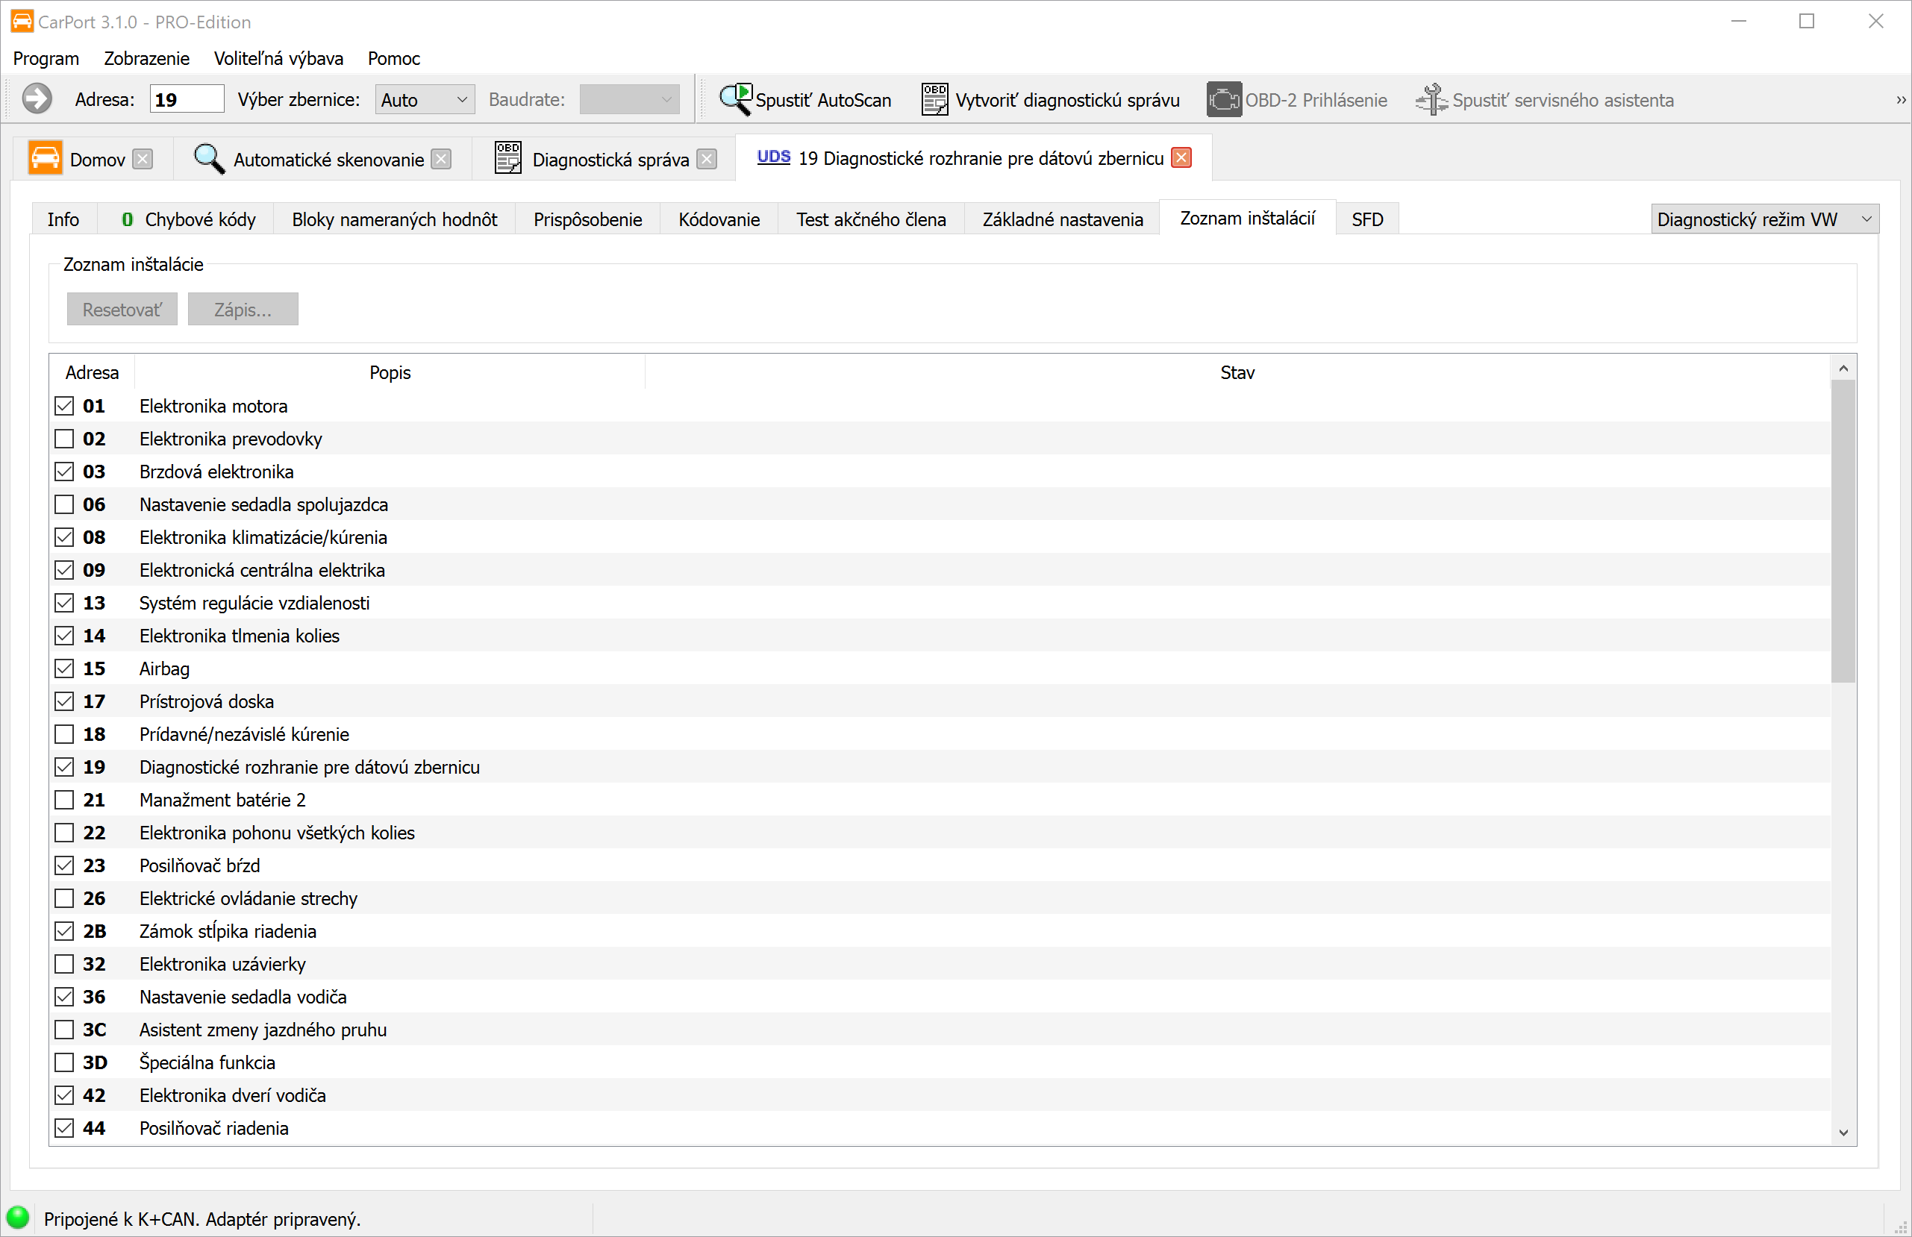Open the Voliteľná výbava menu

278,59
